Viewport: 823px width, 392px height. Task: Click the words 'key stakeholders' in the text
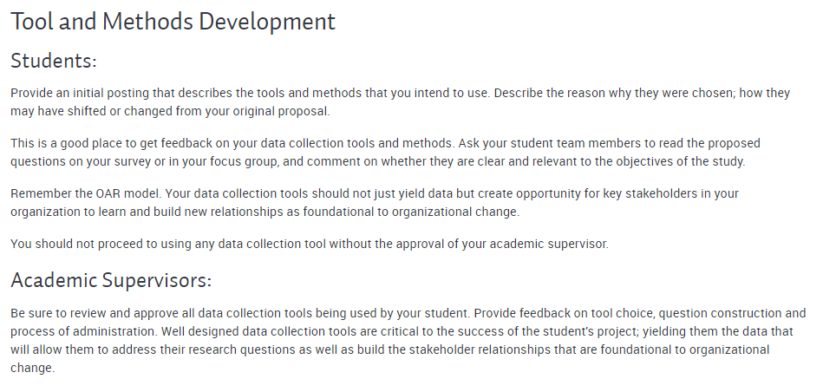click(x=650, y=193)
